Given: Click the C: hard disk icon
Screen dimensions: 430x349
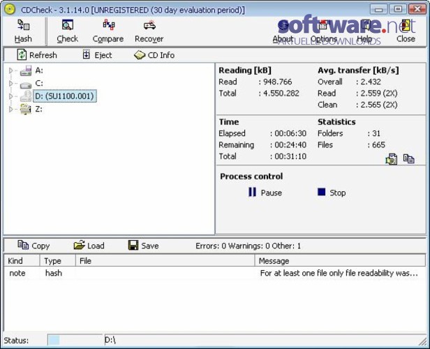Looking at the screenshot, I should [x=26, y=86].
